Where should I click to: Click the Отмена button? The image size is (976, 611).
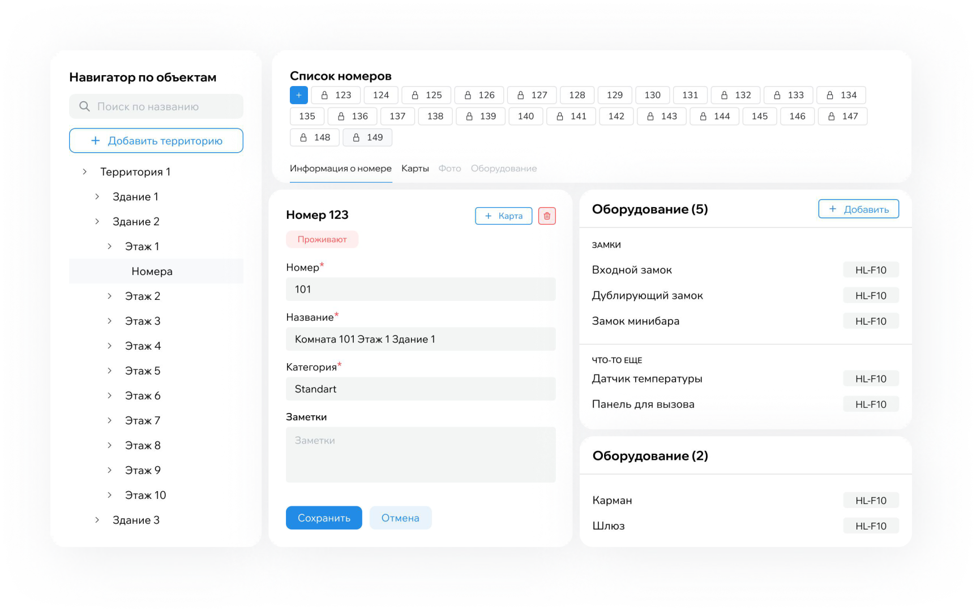point(400,518)
